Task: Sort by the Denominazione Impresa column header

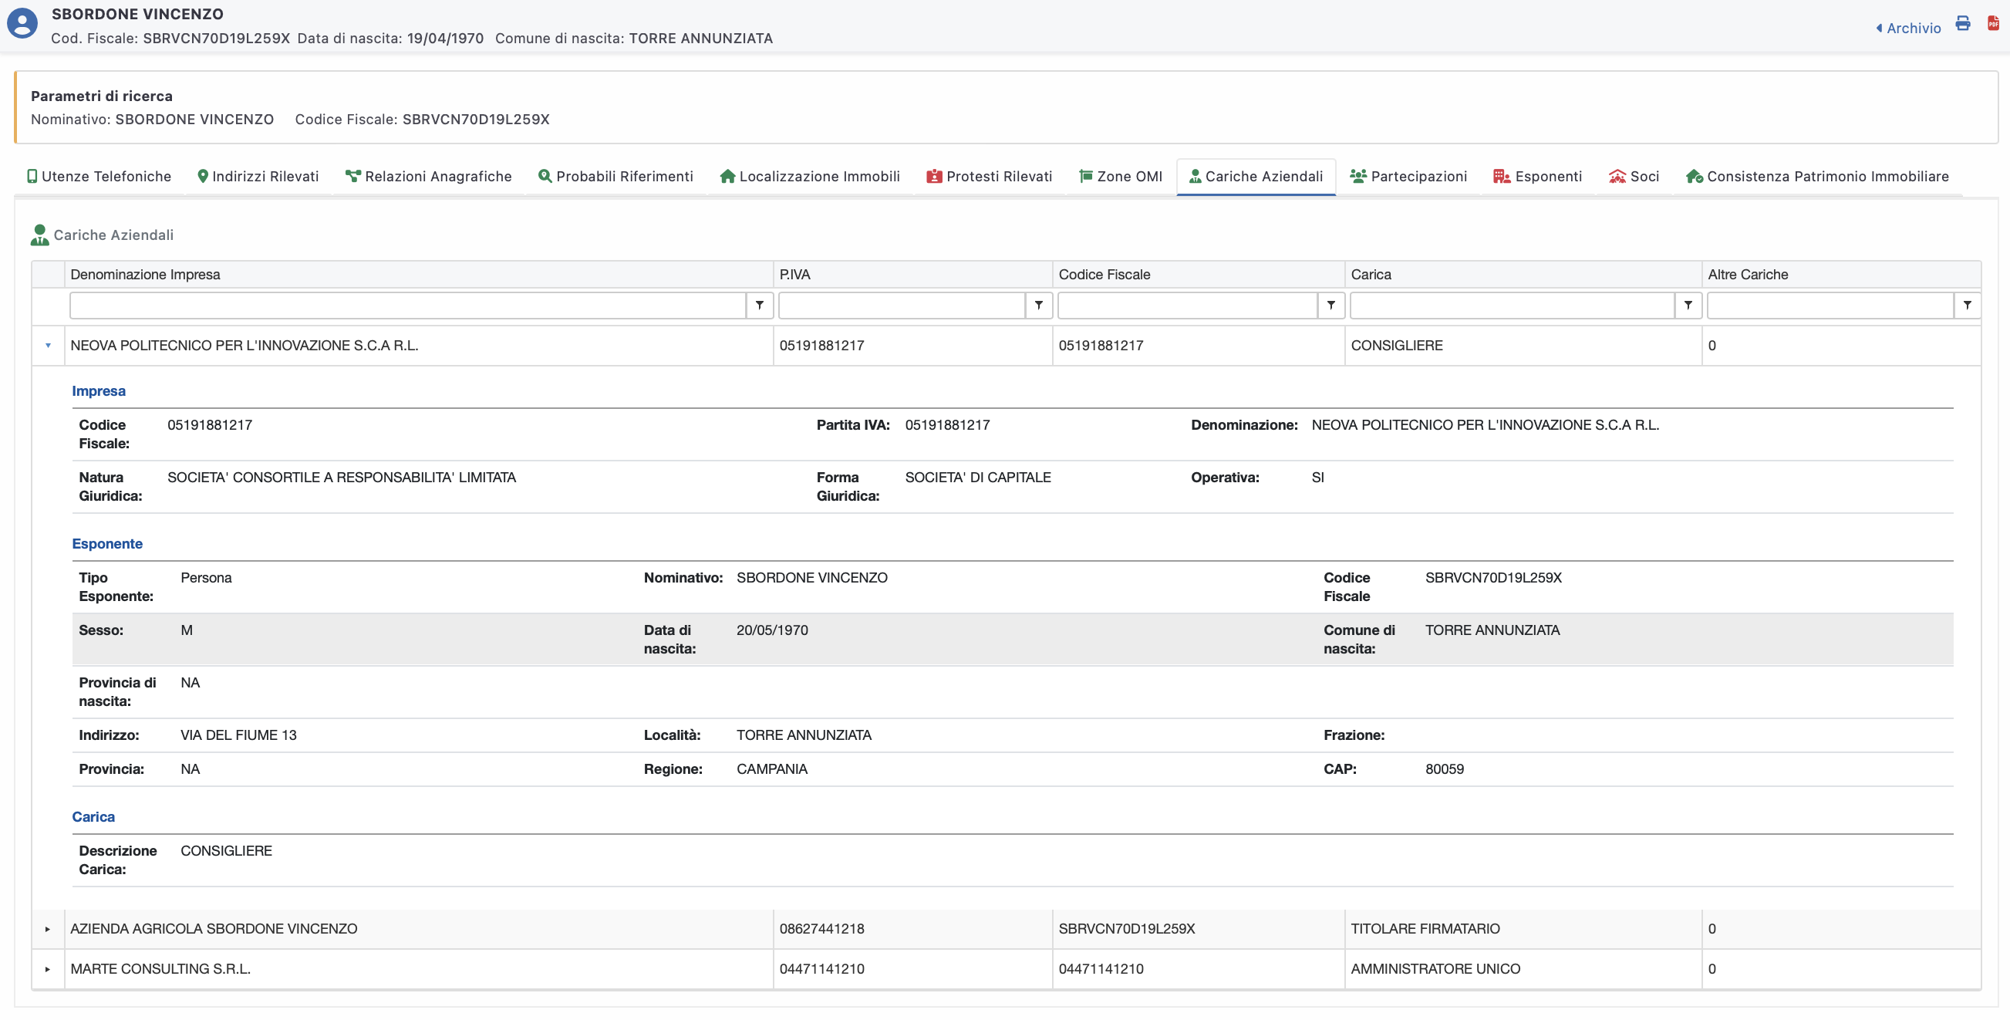Action: point(145,275)
